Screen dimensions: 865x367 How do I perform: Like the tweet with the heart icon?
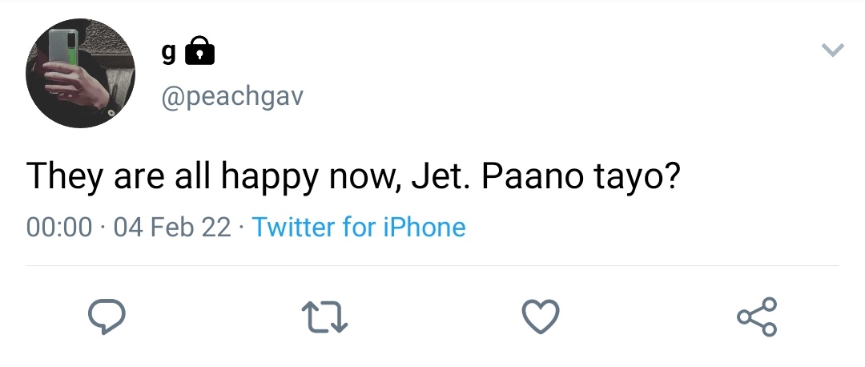coord(541,317)
